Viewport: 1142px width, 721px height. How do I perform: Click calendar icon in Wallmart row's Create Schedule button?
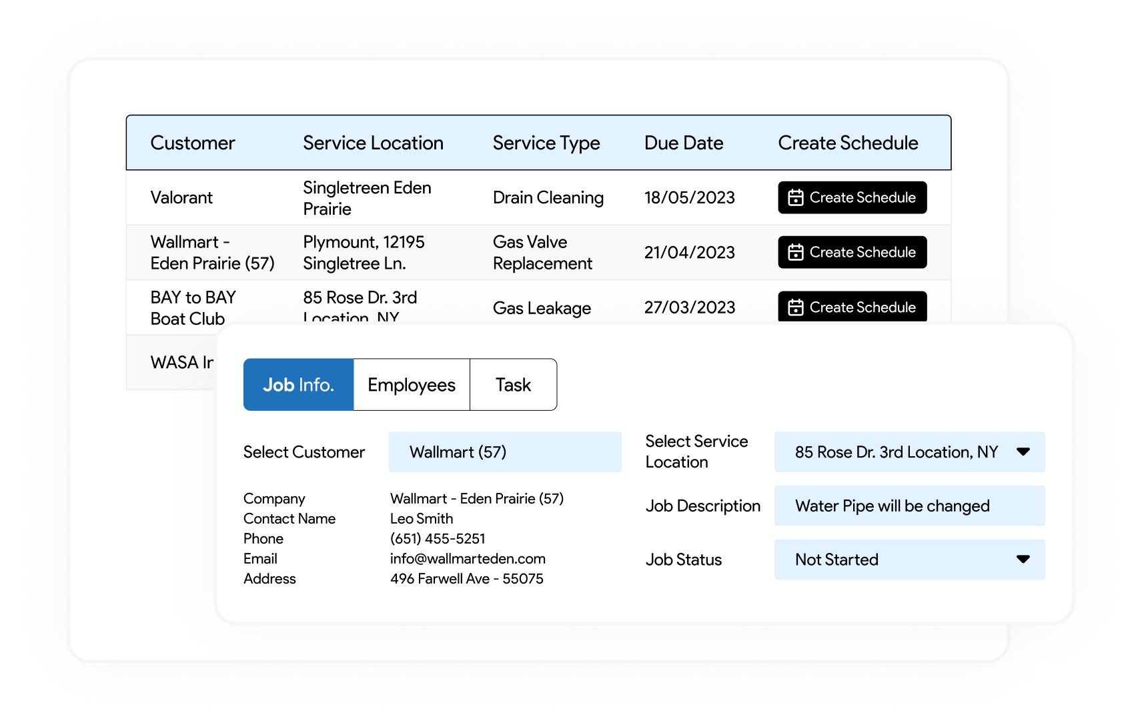pyautogui.click(x=795, y=252)
